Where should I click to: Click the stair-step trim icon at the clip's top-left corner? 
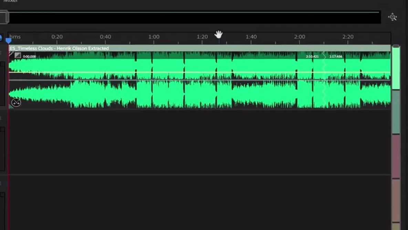11,54
